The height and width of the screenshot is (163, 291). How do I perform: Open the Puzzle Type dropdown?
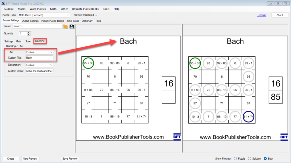[44, 15]
